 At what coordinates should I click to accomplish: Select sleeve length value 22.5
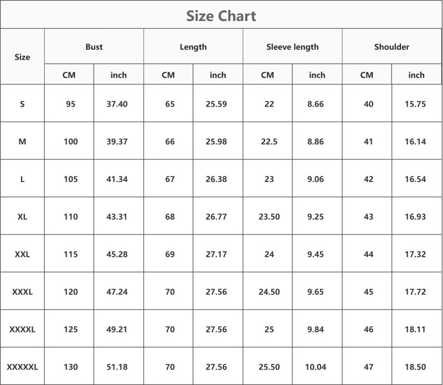pos(269,142)
